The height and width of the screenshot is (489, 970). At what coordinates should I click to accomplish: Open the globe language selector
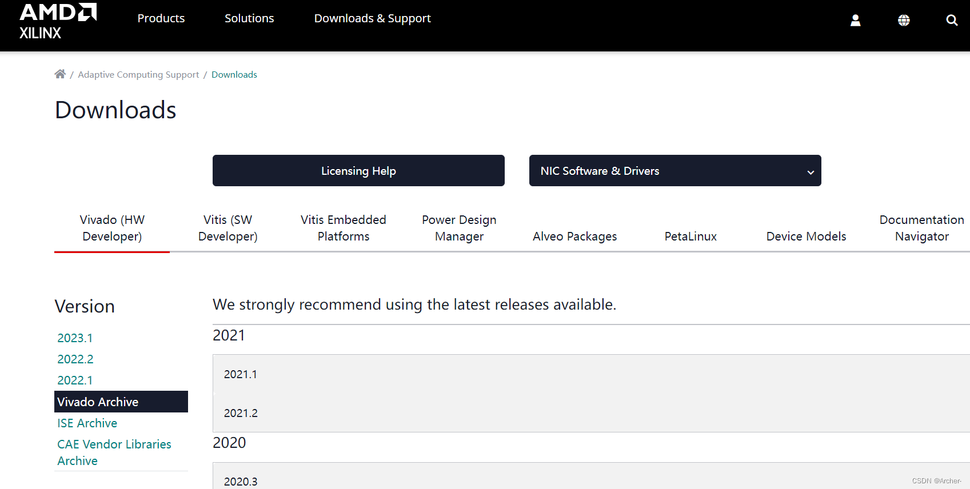[x=904, y=21]
